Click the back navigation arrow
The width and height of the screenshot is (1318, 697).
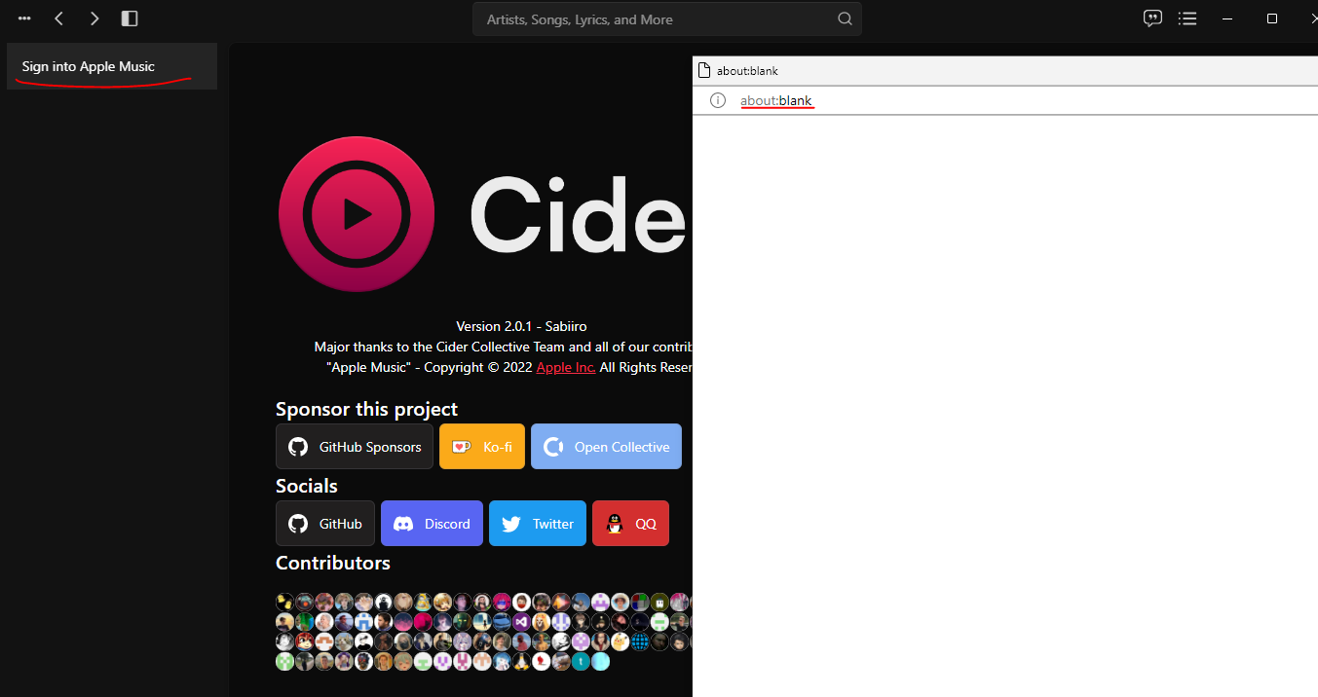pyautogui.click(x=58, y=18)
